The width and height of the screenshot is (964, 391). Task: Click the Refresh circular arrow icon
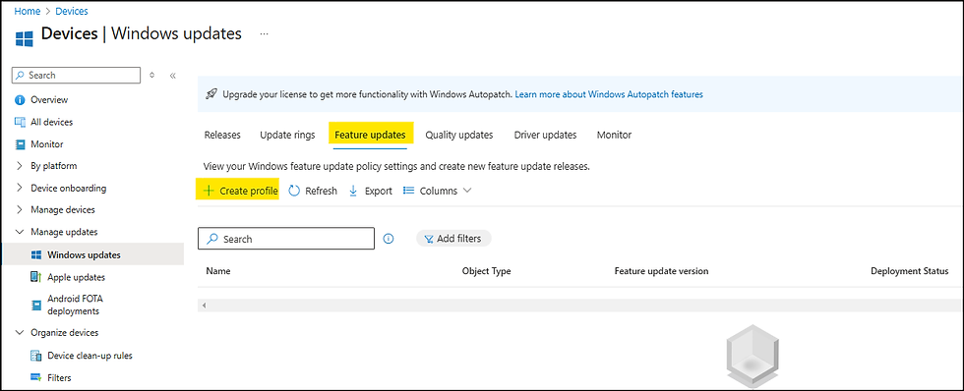[x=294, y=191]
